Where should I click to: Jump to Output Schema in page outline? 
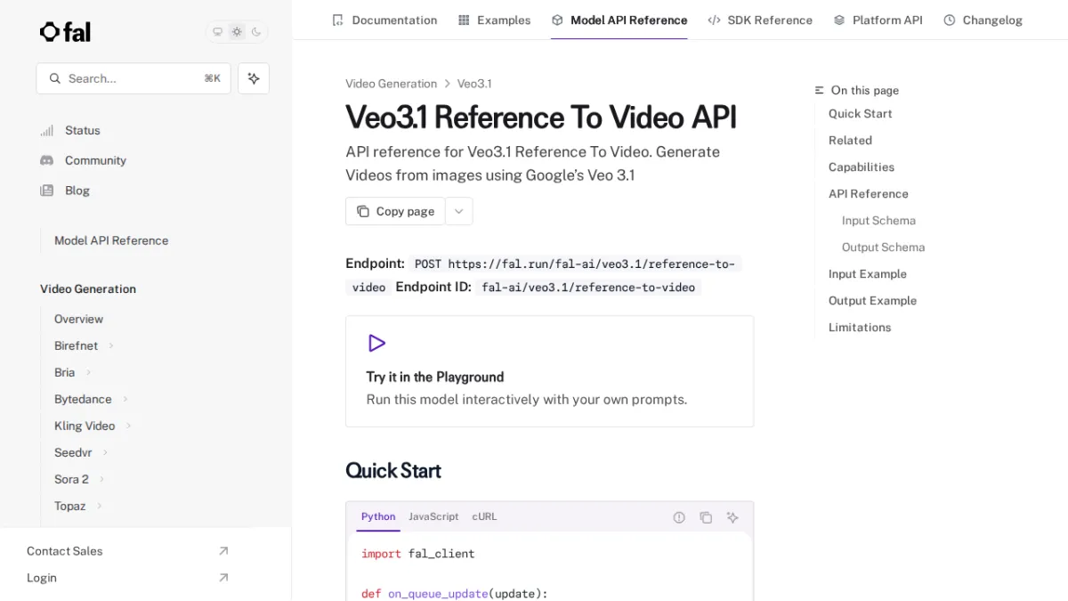[883, 248]
